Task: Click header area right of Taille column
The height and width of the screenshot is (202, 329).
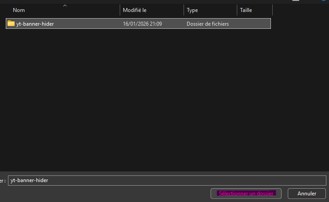Action: point(299,10)
